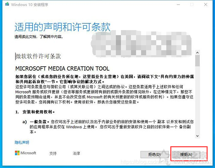Click the MICROSOFT MEDIA CREATION TOOL heading
Image resolution: width=215 pixels, height=168 pixels.
(x=62, y=69)
